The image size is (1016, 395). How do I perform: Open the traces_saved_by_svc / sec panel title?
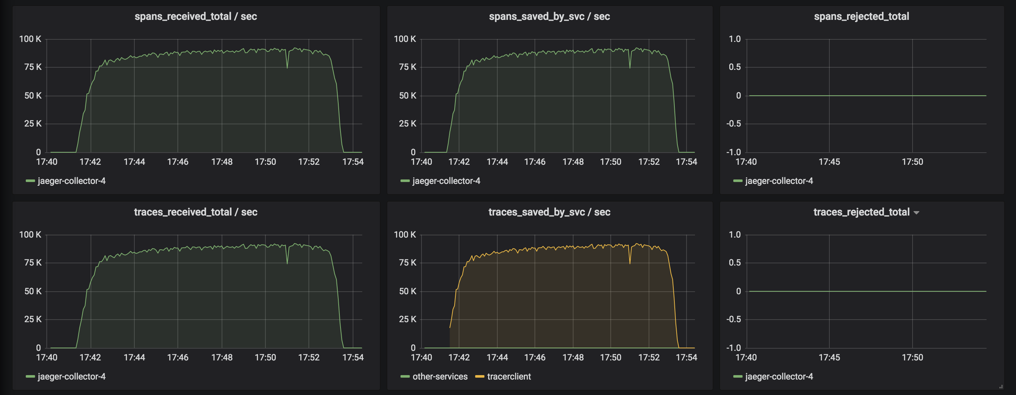pos(549,212)
